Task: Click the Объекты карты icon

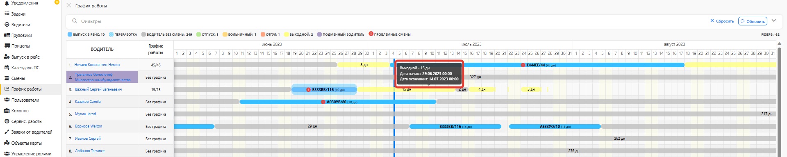Action: (7, 143)
